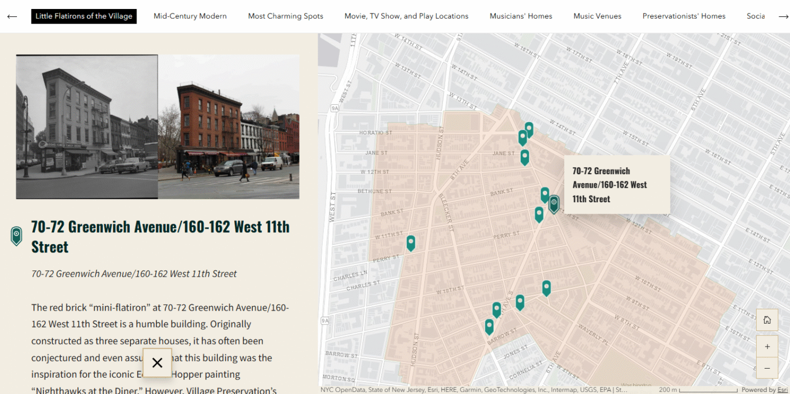Click the map home extent button

pyautogui.click(x=767, y=320)
